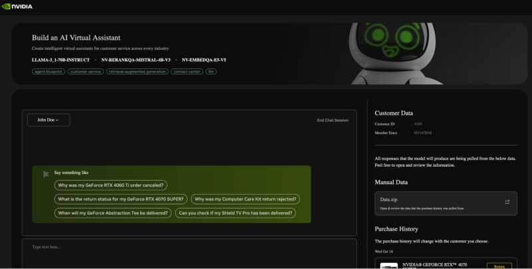This screenshot has height=269, width=532.
Task: Focus the Type text here input field
Action: coord(190,254)
